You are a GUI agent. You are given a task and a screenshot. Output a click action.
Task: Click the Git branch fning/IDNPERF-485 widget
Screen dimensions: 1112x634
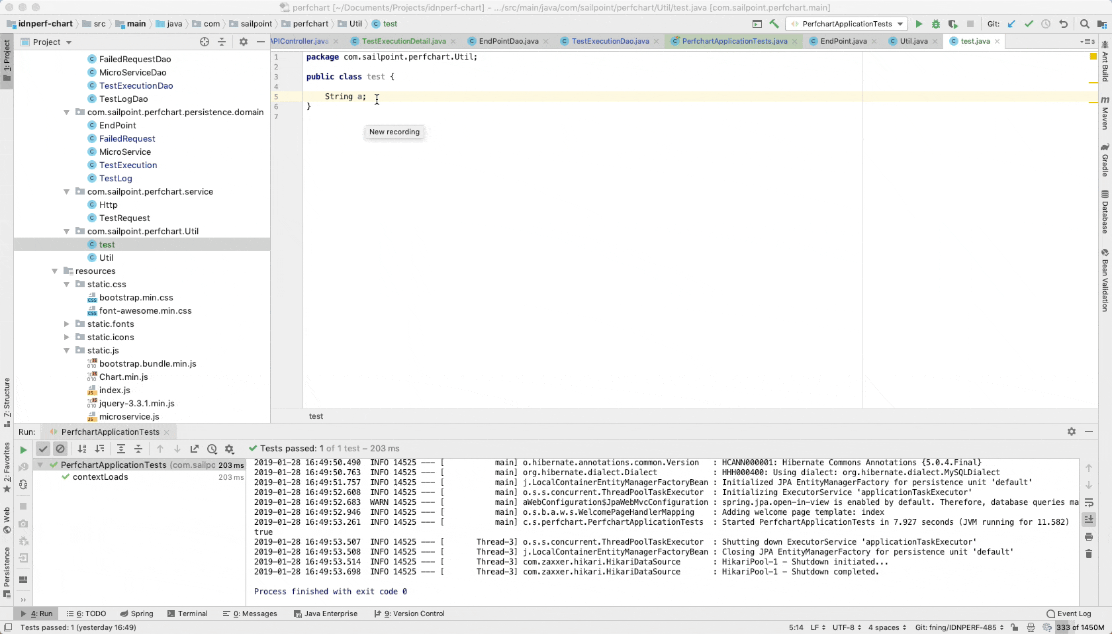(960, 627)
